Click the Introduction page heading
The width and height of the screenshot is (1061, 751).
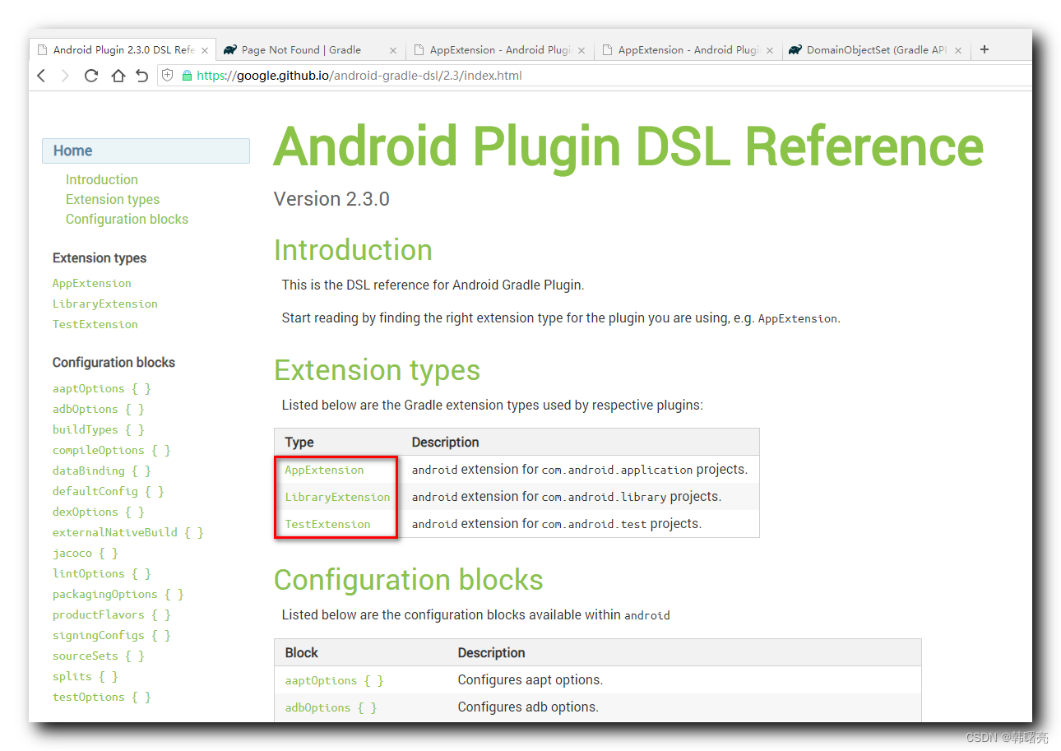[353, 250]
